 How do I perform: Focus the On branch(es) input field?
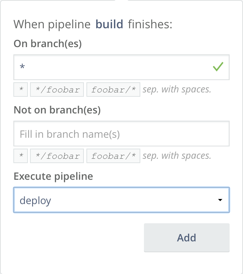tap(112, 67)
